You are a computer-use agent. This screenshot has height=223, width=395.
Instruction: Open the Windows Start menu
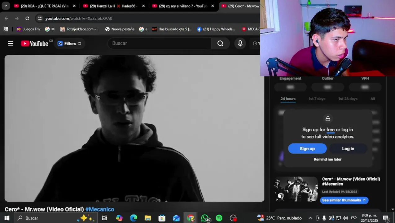coord(7,218)
